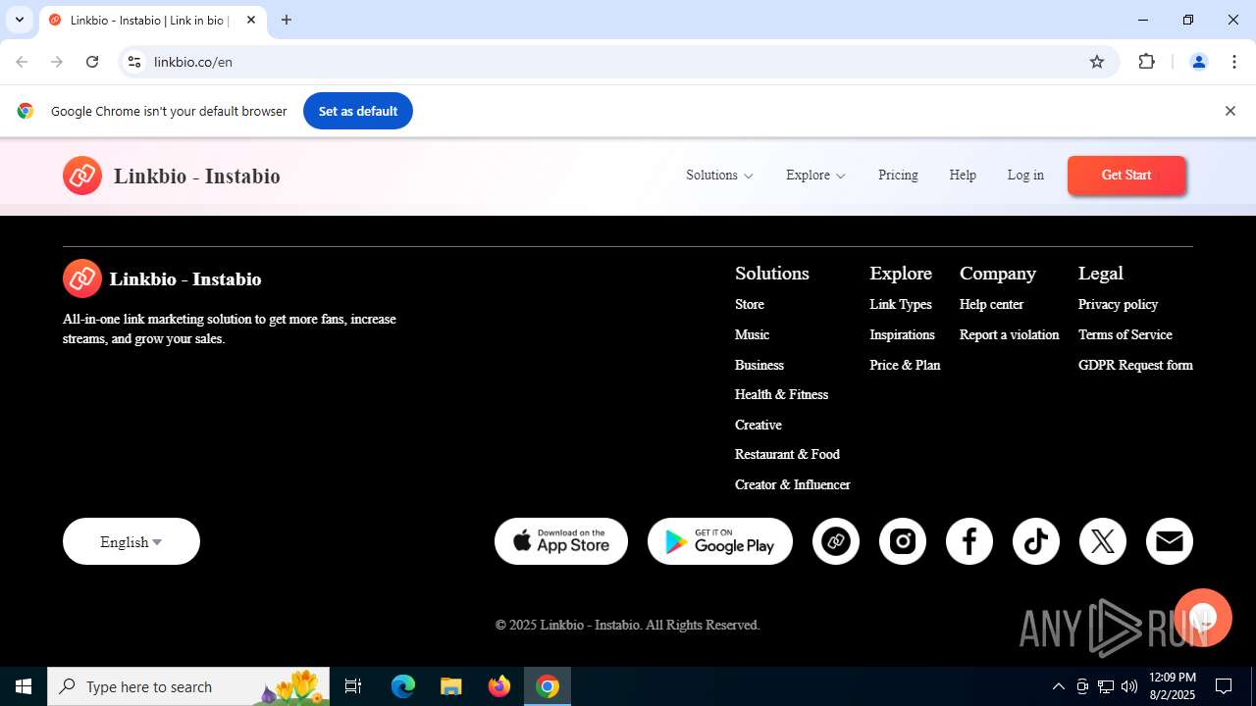Open Chrome tab search dropdown arrow
1256x706 pixels.
[20, 20]
